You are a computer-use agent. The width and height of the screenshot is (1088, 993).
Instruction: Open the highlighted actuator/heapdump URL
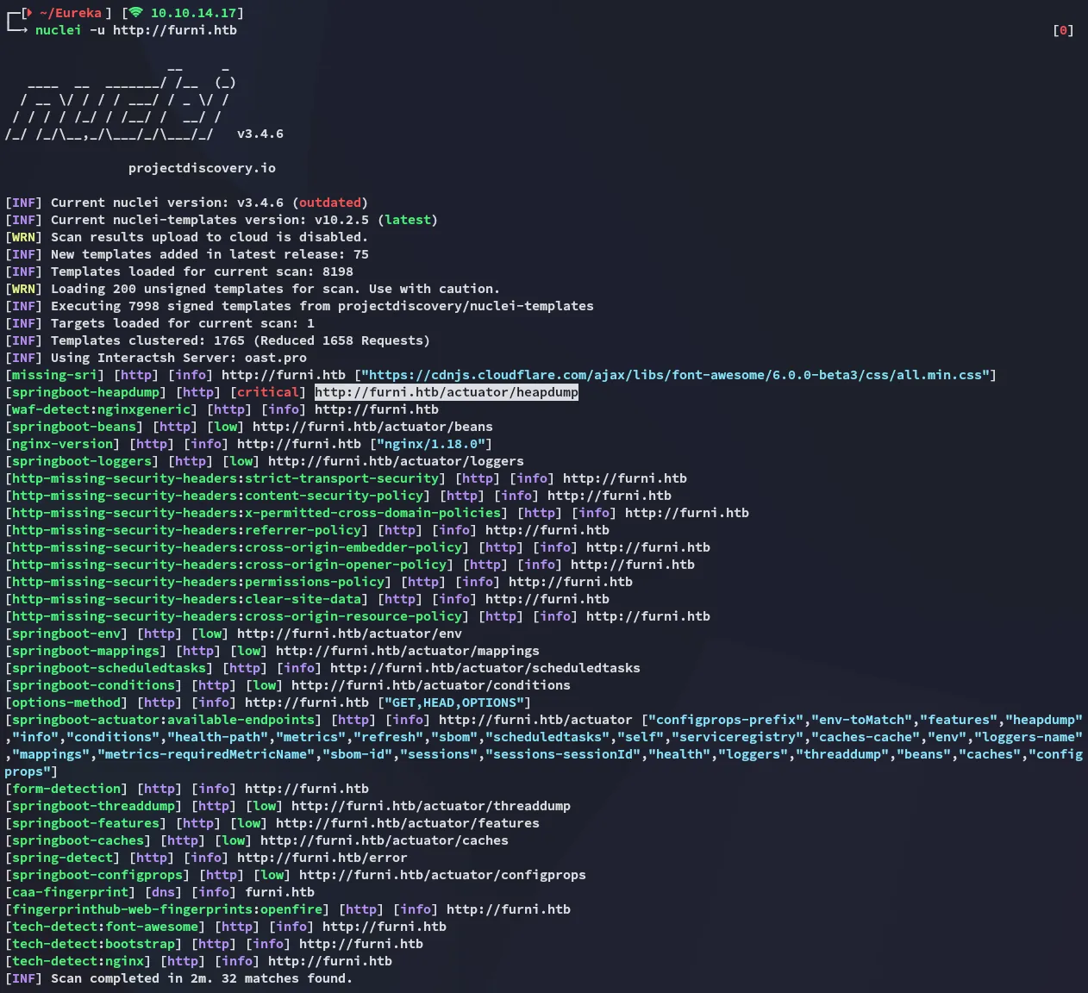tap(446, 392)
